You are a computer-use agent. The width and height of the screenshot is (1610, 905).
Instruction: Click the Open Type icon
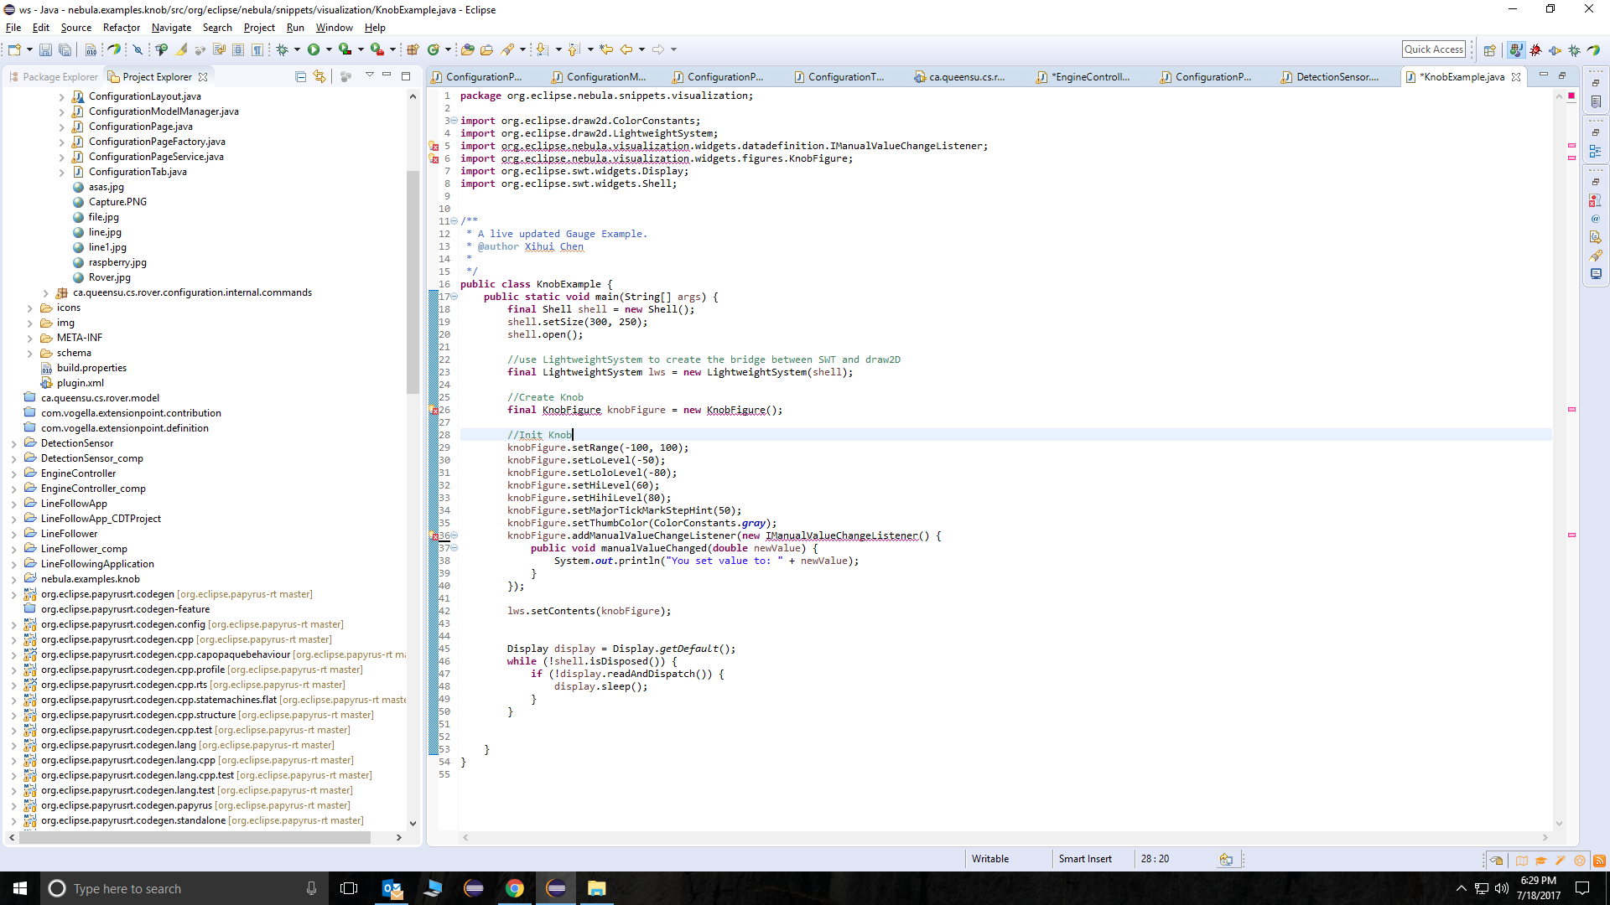pyautogui.click(x=468, y=49)
